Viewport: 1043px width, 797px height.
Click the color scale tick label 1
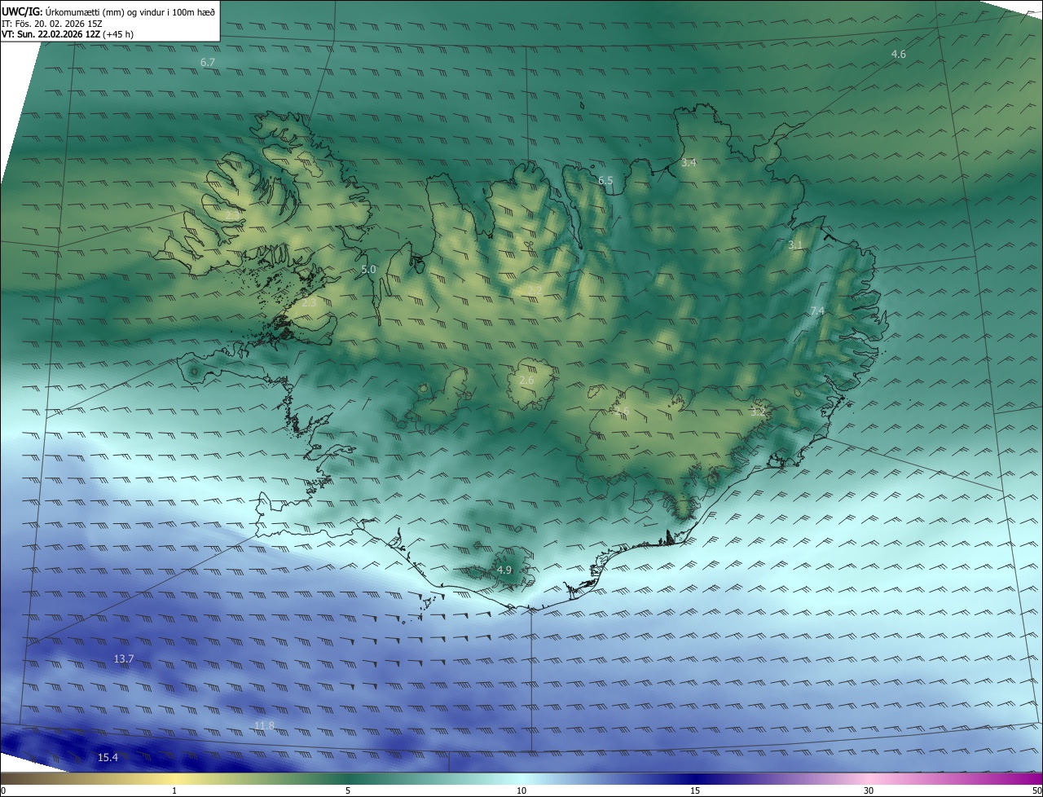click(x=174, y=791)
